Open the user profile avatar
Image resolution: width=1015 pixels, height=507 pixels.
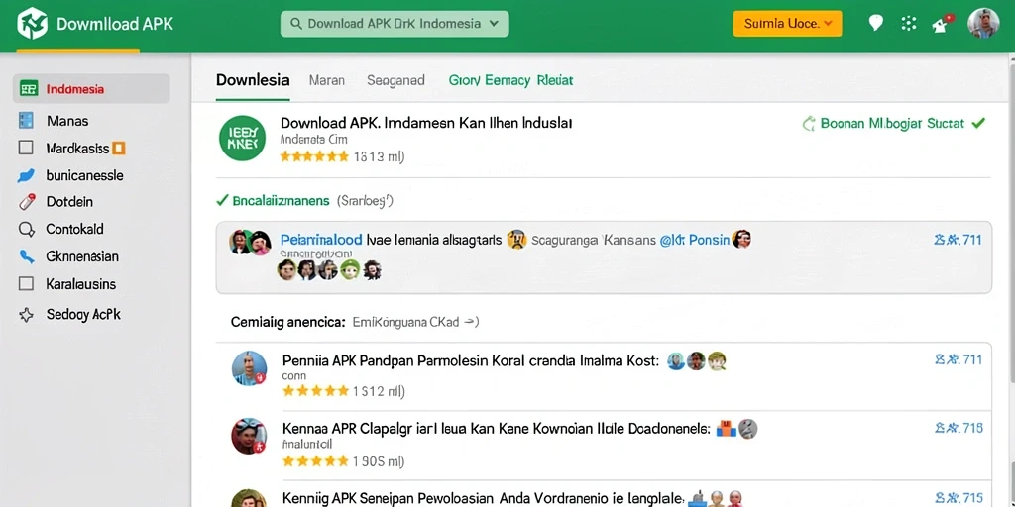[983, 24]
